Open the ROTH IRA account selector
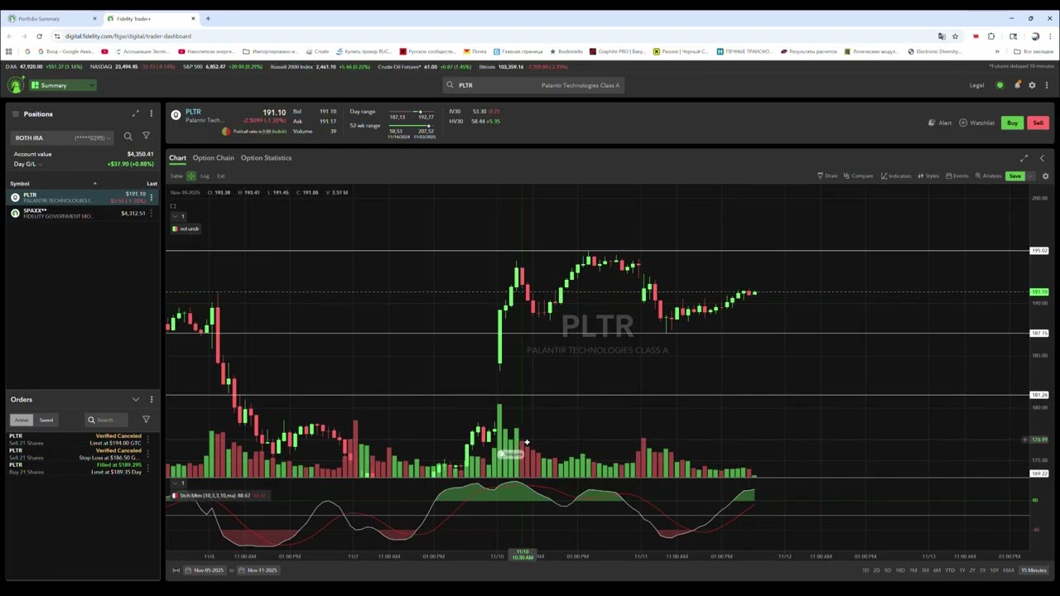The height and width of the screenshot is (596, 1060). pos(63,137)
